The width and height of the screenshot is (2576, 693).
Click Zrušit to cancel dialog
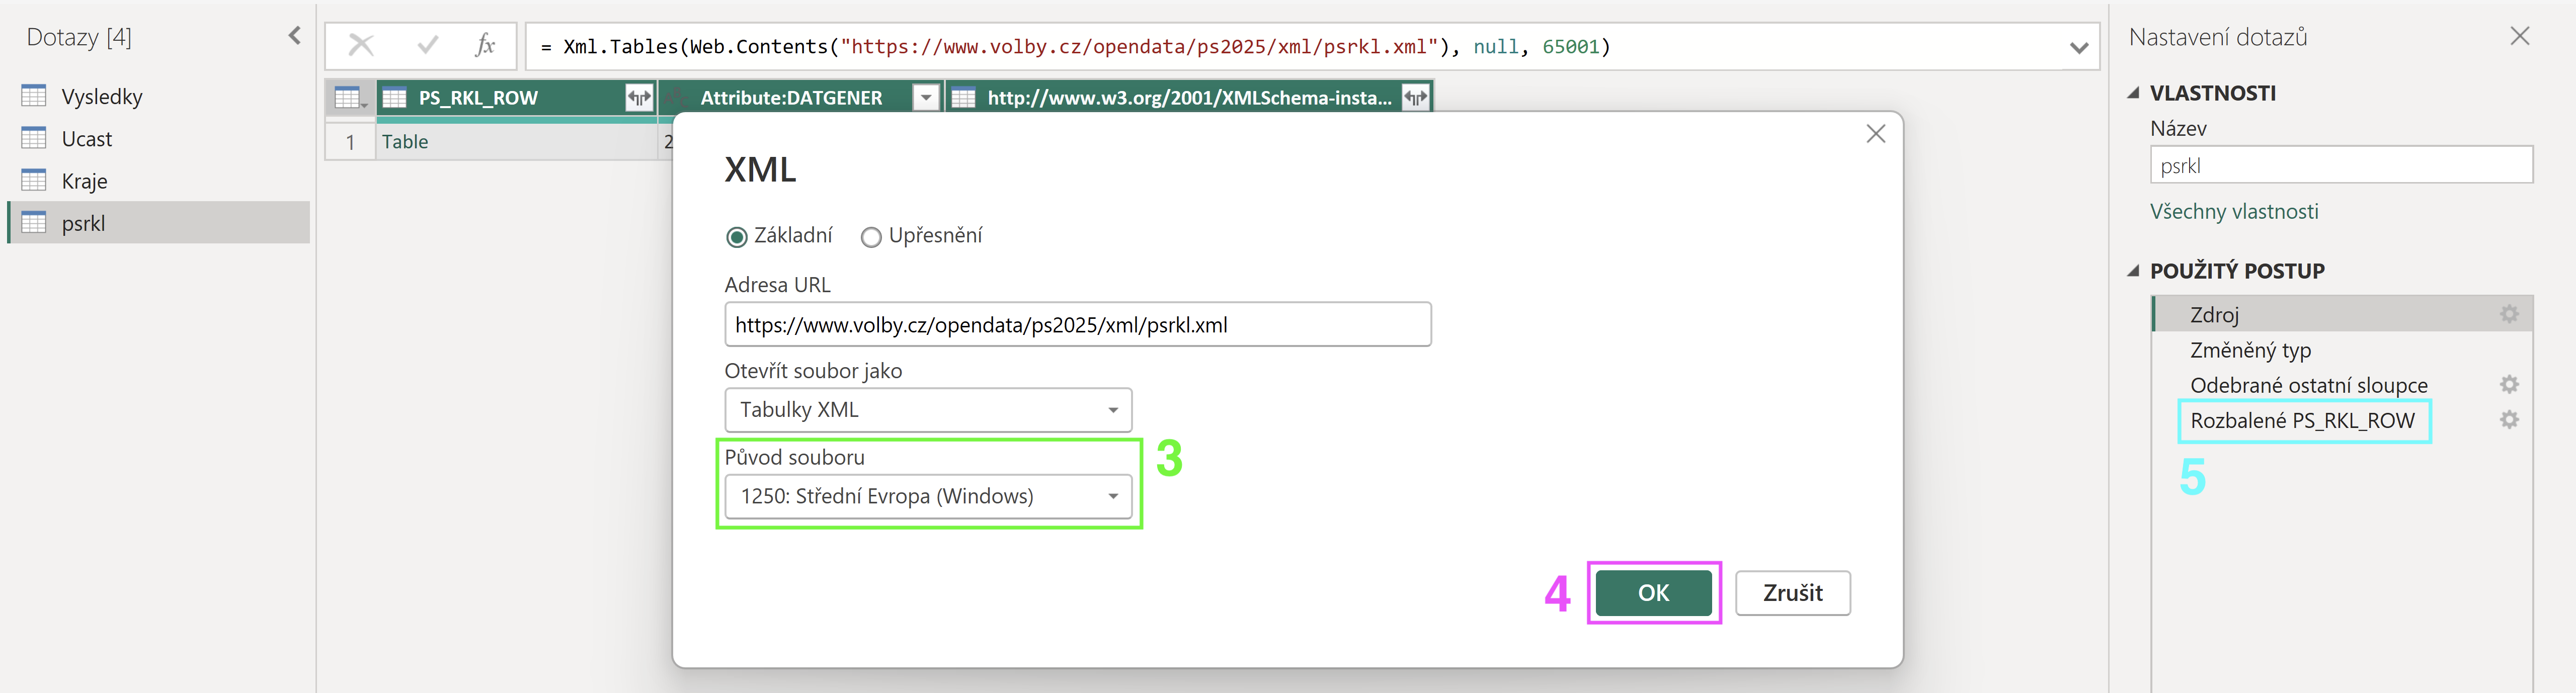[x=1792, y=593]
